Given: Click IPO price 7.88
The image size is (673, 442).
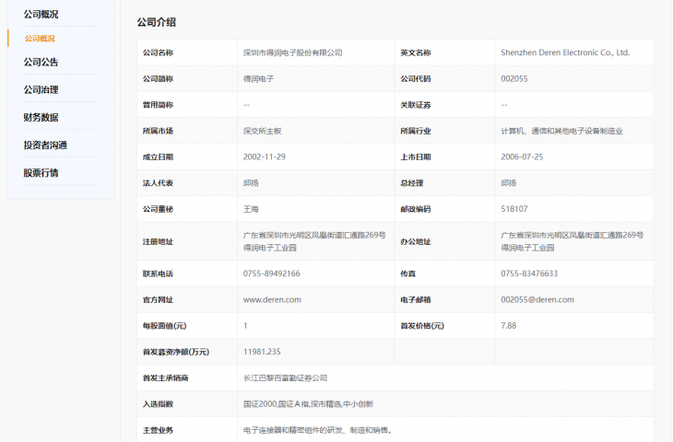Looking at the screenshot, I should coord(509,326).
